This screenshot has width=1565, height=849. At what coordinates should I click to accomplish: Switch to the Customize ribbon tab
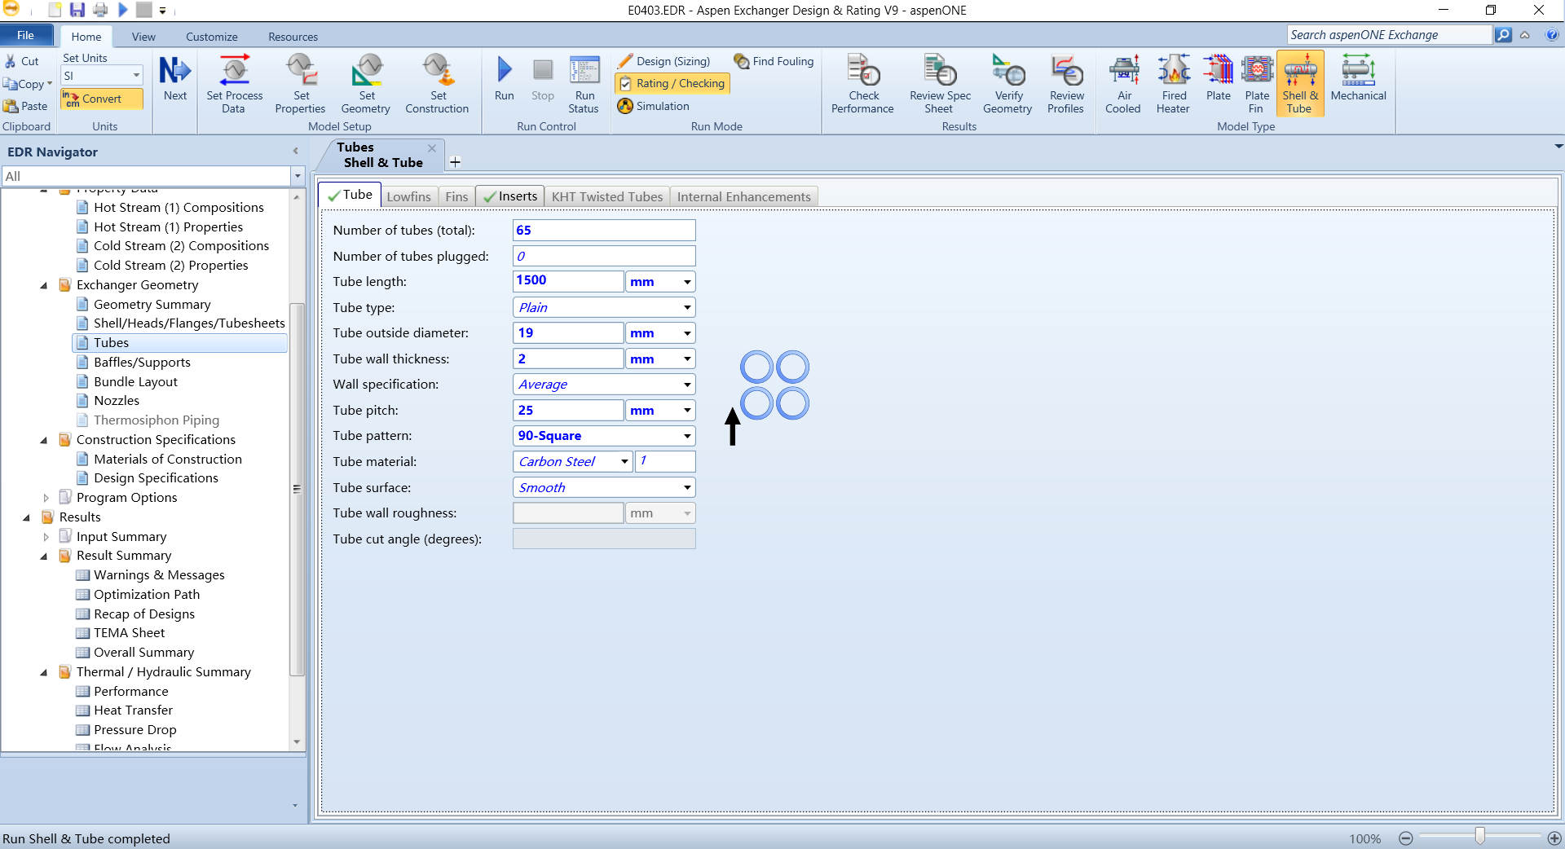(212, 37)
